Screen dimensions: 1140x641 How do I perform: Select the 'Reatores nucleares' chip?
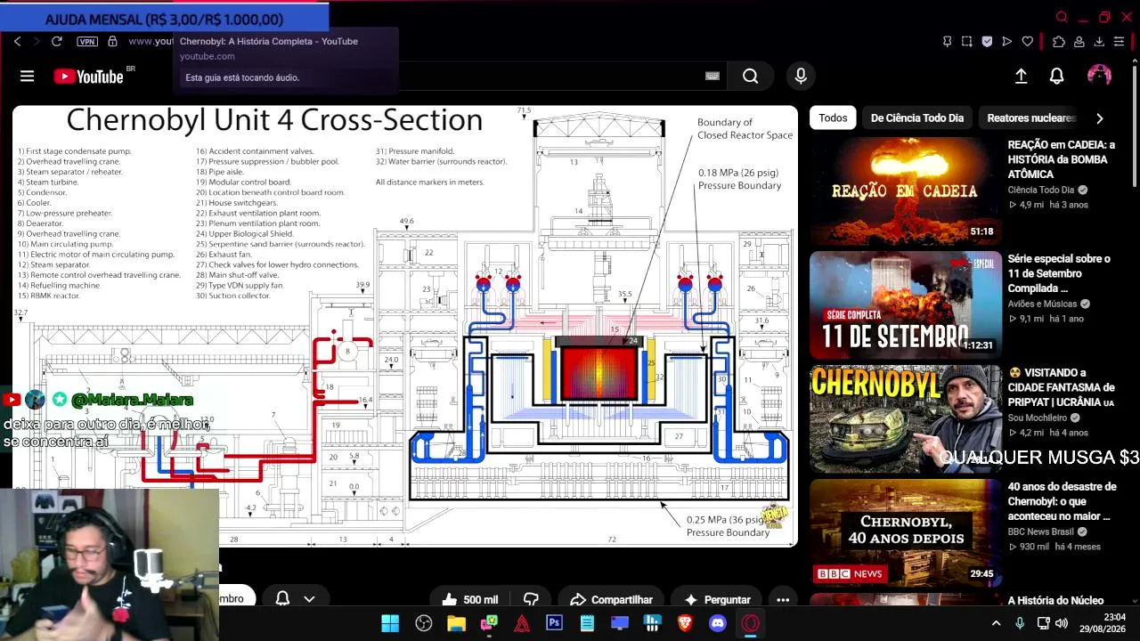1031,118
